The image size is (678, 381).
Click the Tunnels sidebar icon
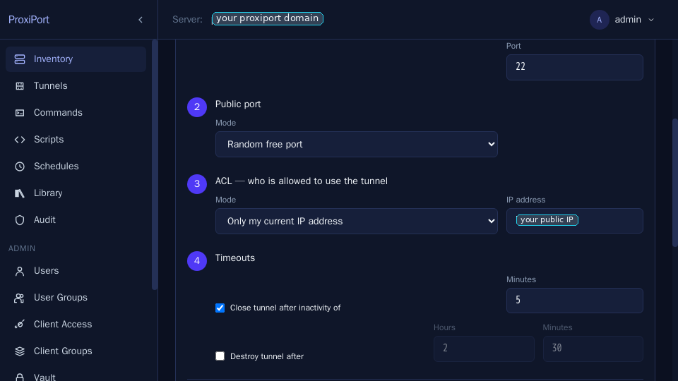click(x=20, y=86)
